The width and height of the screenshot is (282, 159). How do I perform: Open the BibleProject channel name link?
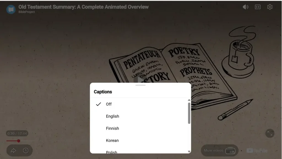click(27, 12)
